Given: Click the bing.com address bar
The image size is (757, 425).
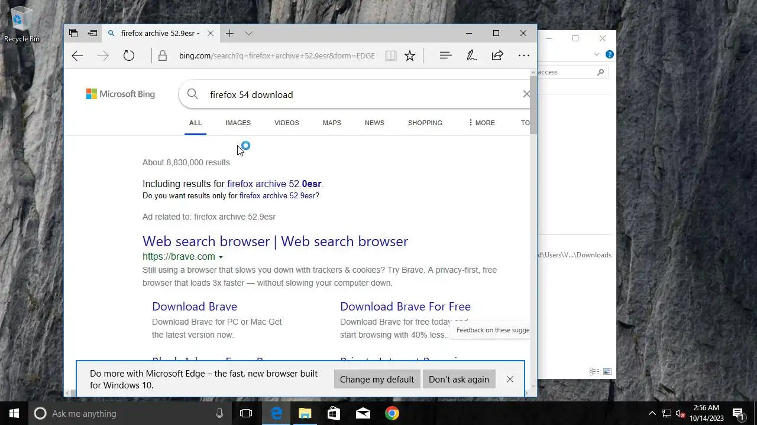Looking at the screenshot, I should (x=277, y=55).
